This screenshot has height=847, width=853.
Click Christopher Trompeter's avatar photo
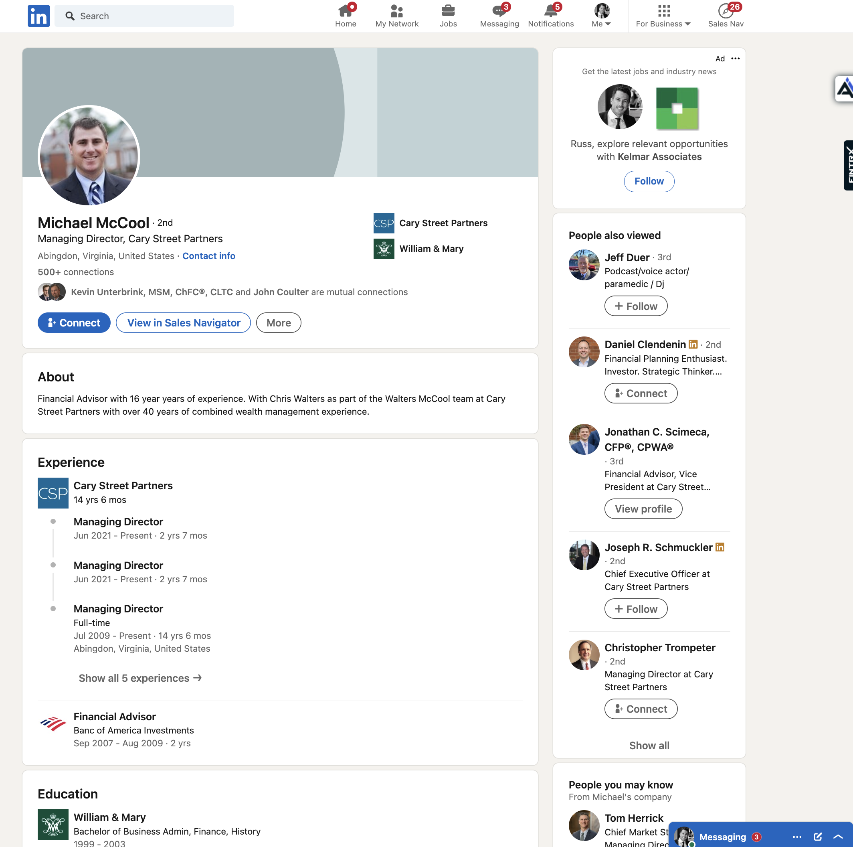[x=584, y=655]
